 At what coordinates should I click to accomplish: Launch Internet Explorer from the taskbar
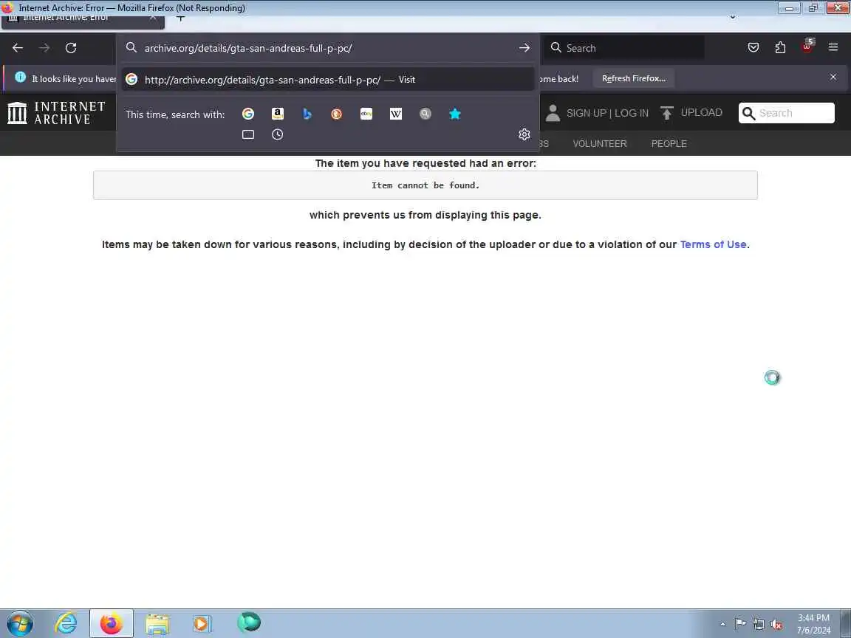click(66, 623)
